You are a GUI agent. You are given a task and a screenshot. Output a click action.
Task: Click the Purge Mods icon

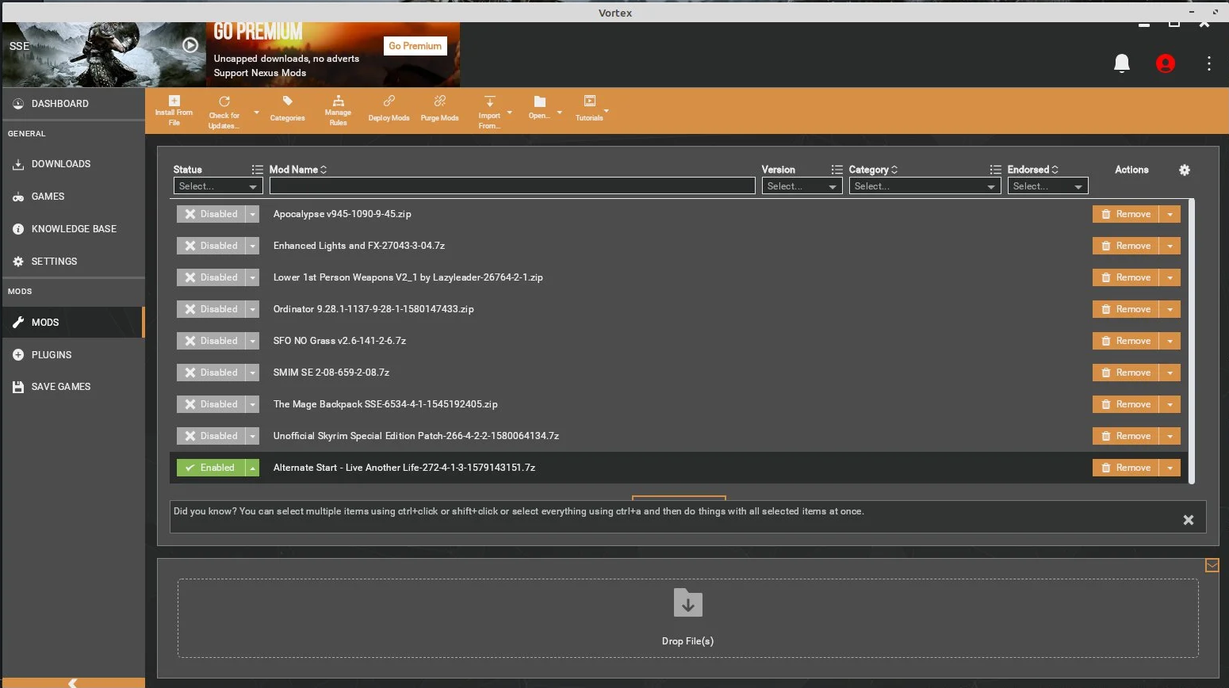tap(439, 101)
